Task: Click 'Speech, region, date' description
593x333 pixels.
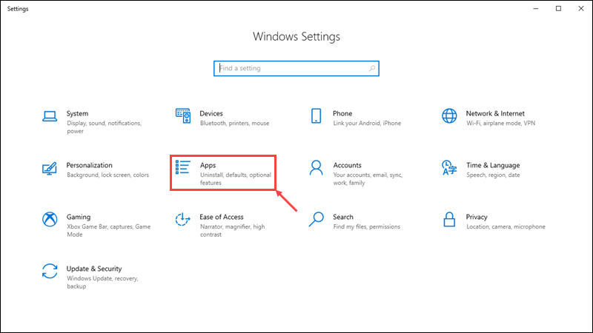Action: [493, 175]
